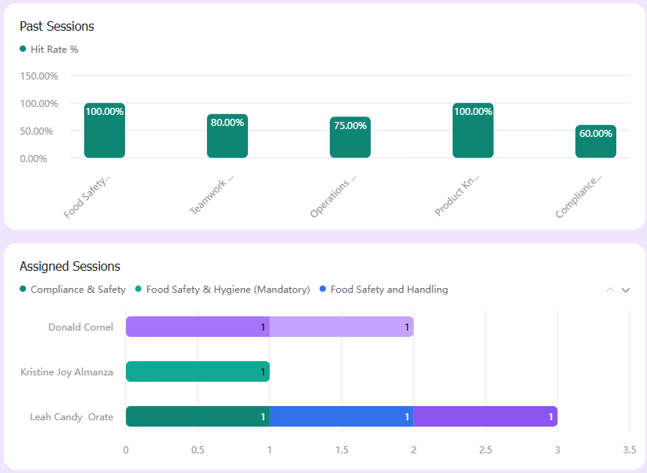
Task: Select the Product Kn... 100.00% bar
Action: click(x=473, y=131)
